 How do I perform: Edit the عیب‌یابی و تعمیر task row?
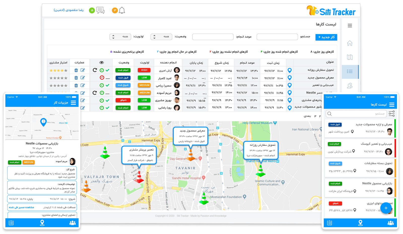click(83, 85)
